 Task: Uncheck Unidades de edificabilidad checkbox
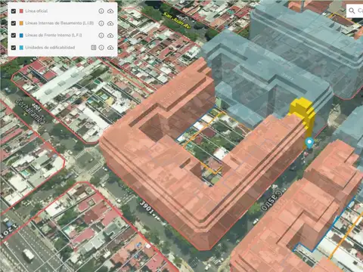[14, 48]
